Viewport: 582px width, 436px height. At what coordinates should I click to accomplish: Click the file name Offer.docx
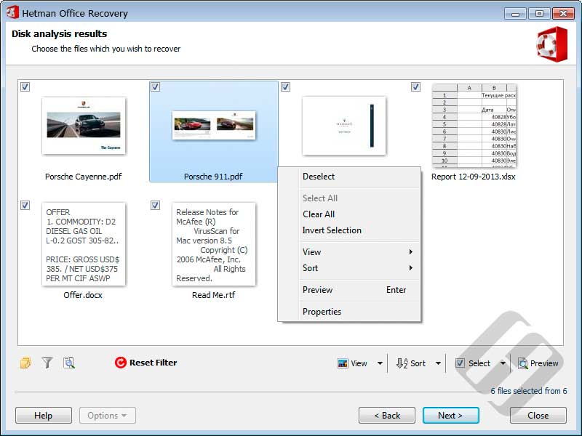pos(83,295)
